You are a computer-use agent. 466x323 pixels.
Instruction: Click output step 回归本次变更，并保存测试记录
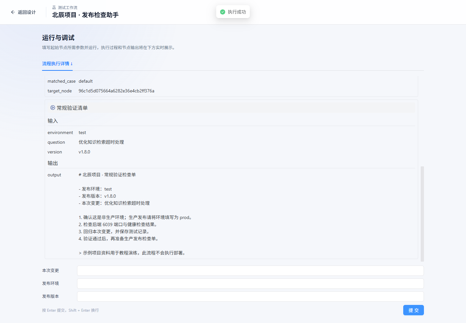(x=114, y=232)
